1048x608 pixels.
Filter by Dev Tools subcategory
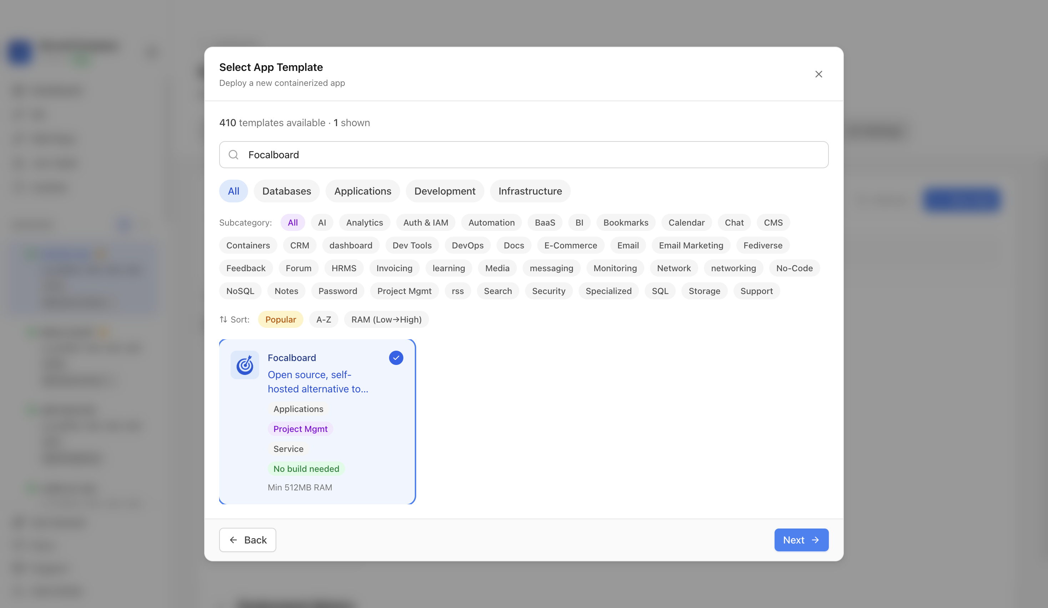412,246
